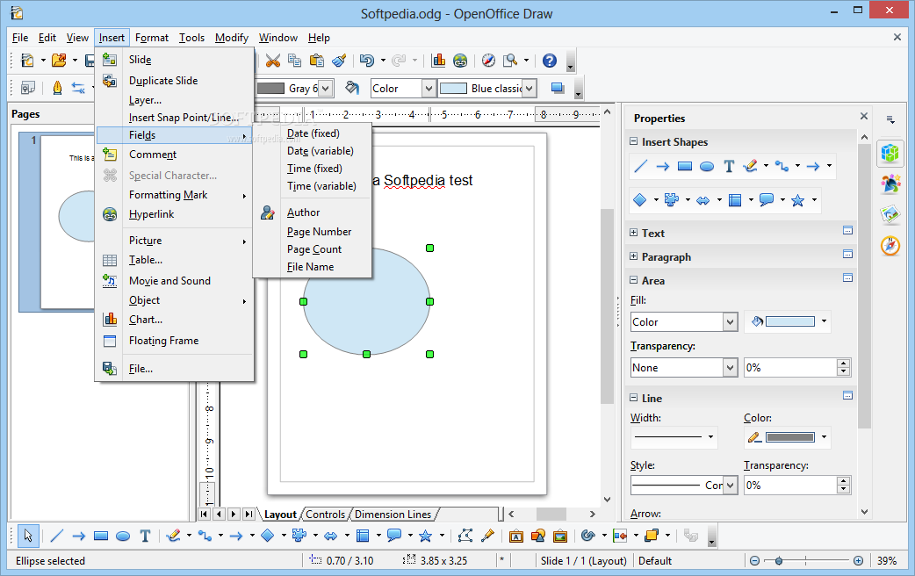Click the next-tab navigation arrow near Layout

coord(234,515)
